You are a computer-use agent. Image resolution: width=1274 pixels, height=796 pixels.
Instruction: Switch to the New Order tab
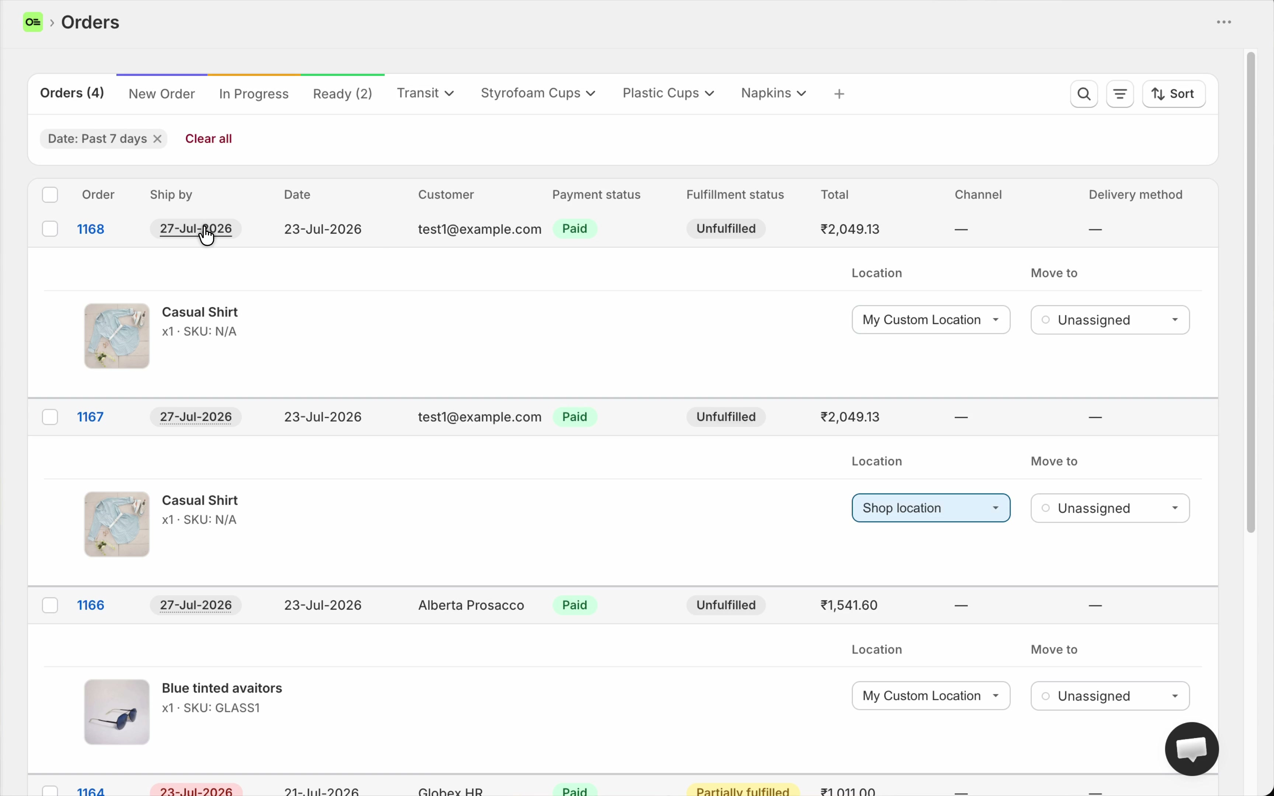tap(161, 94)
